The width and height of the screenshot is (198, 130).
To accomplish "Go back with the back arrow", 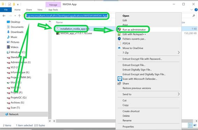I will pos(4,16).
